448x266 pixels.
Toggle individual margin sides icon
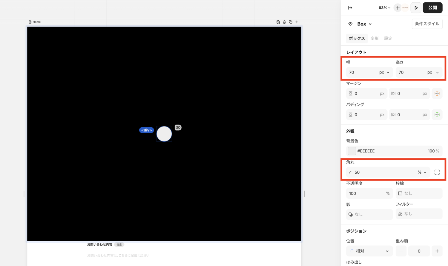coord(437,94)
